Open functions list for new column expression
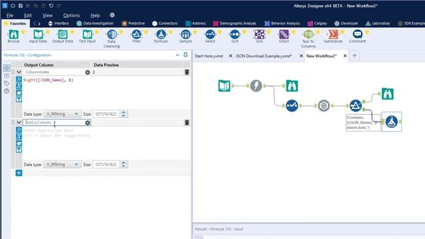This screenshot has width=425, height=239. [19, 130]
